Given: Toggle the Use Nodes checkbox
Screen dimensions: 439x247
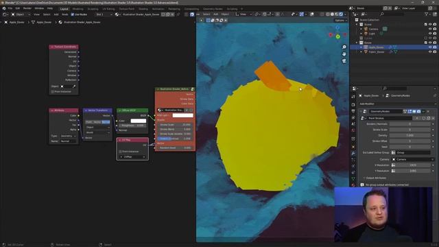Looking at the screenshot, I should [x=73, y=14].
